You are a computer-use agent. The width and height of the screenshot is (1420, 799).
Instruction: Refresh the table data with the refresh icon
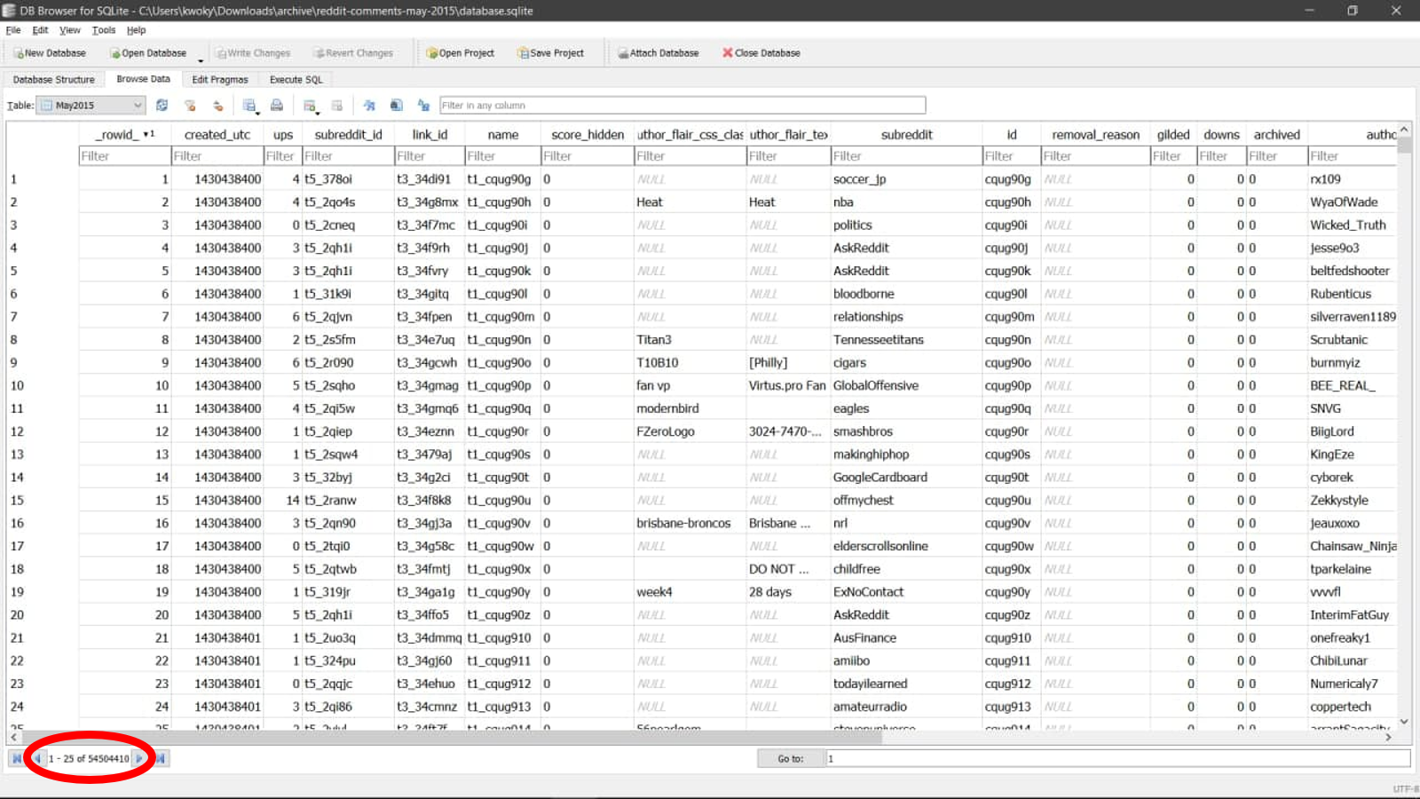[x=162, y=106]
